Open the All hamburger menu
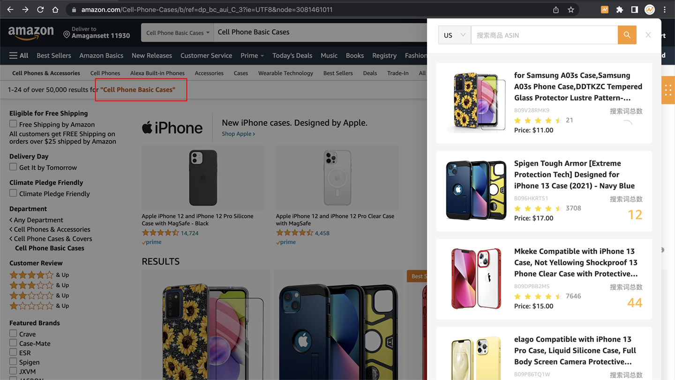This screenshot has width=675, height=380. pos(19,55)
